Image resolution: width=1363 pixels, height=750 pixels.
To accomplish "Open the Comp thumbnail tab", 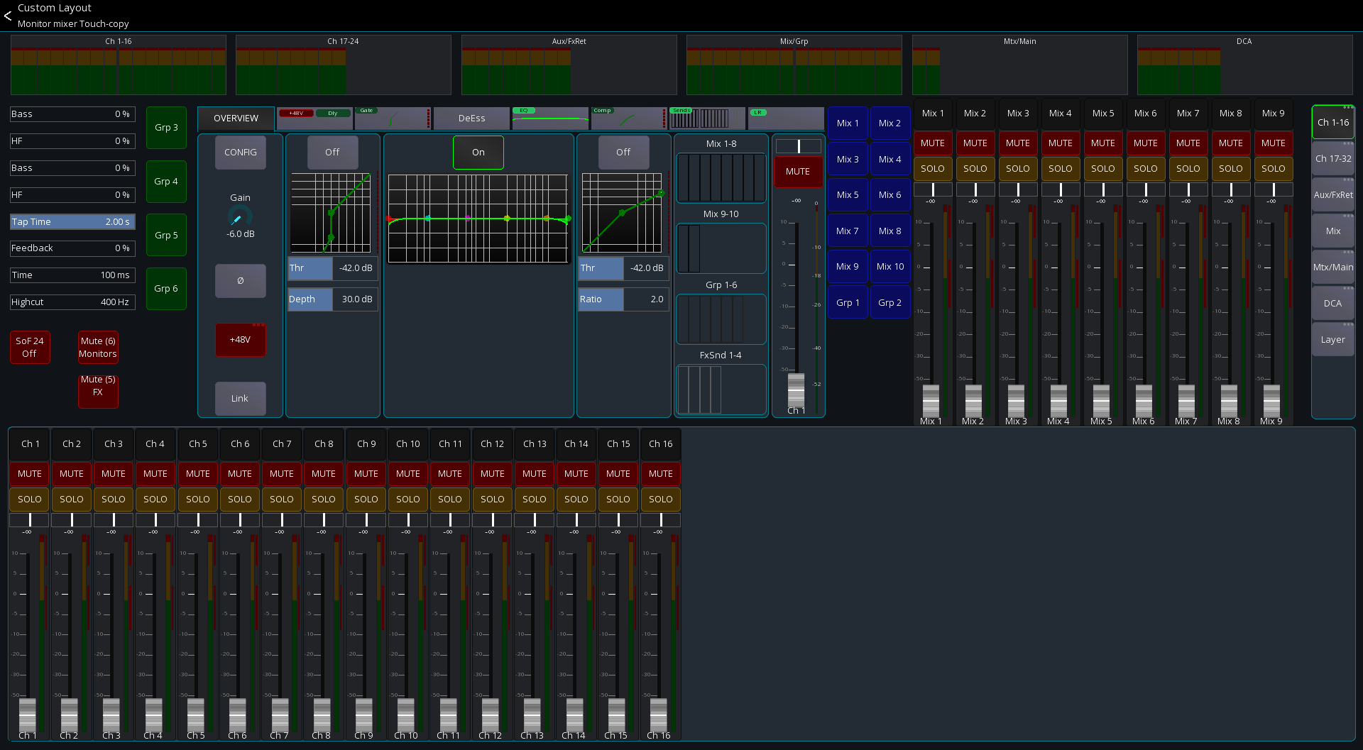I will [628, 118].
